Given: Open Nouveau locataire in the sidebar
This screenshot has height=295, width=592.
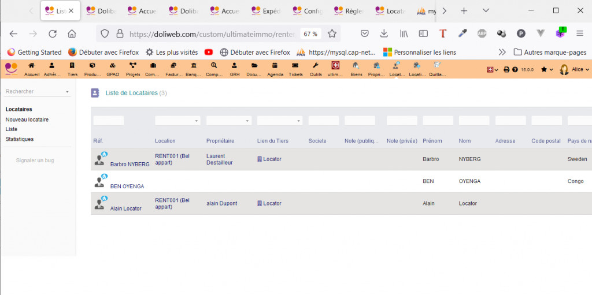Looking at the screenshot, I should (x=27, y=120).
